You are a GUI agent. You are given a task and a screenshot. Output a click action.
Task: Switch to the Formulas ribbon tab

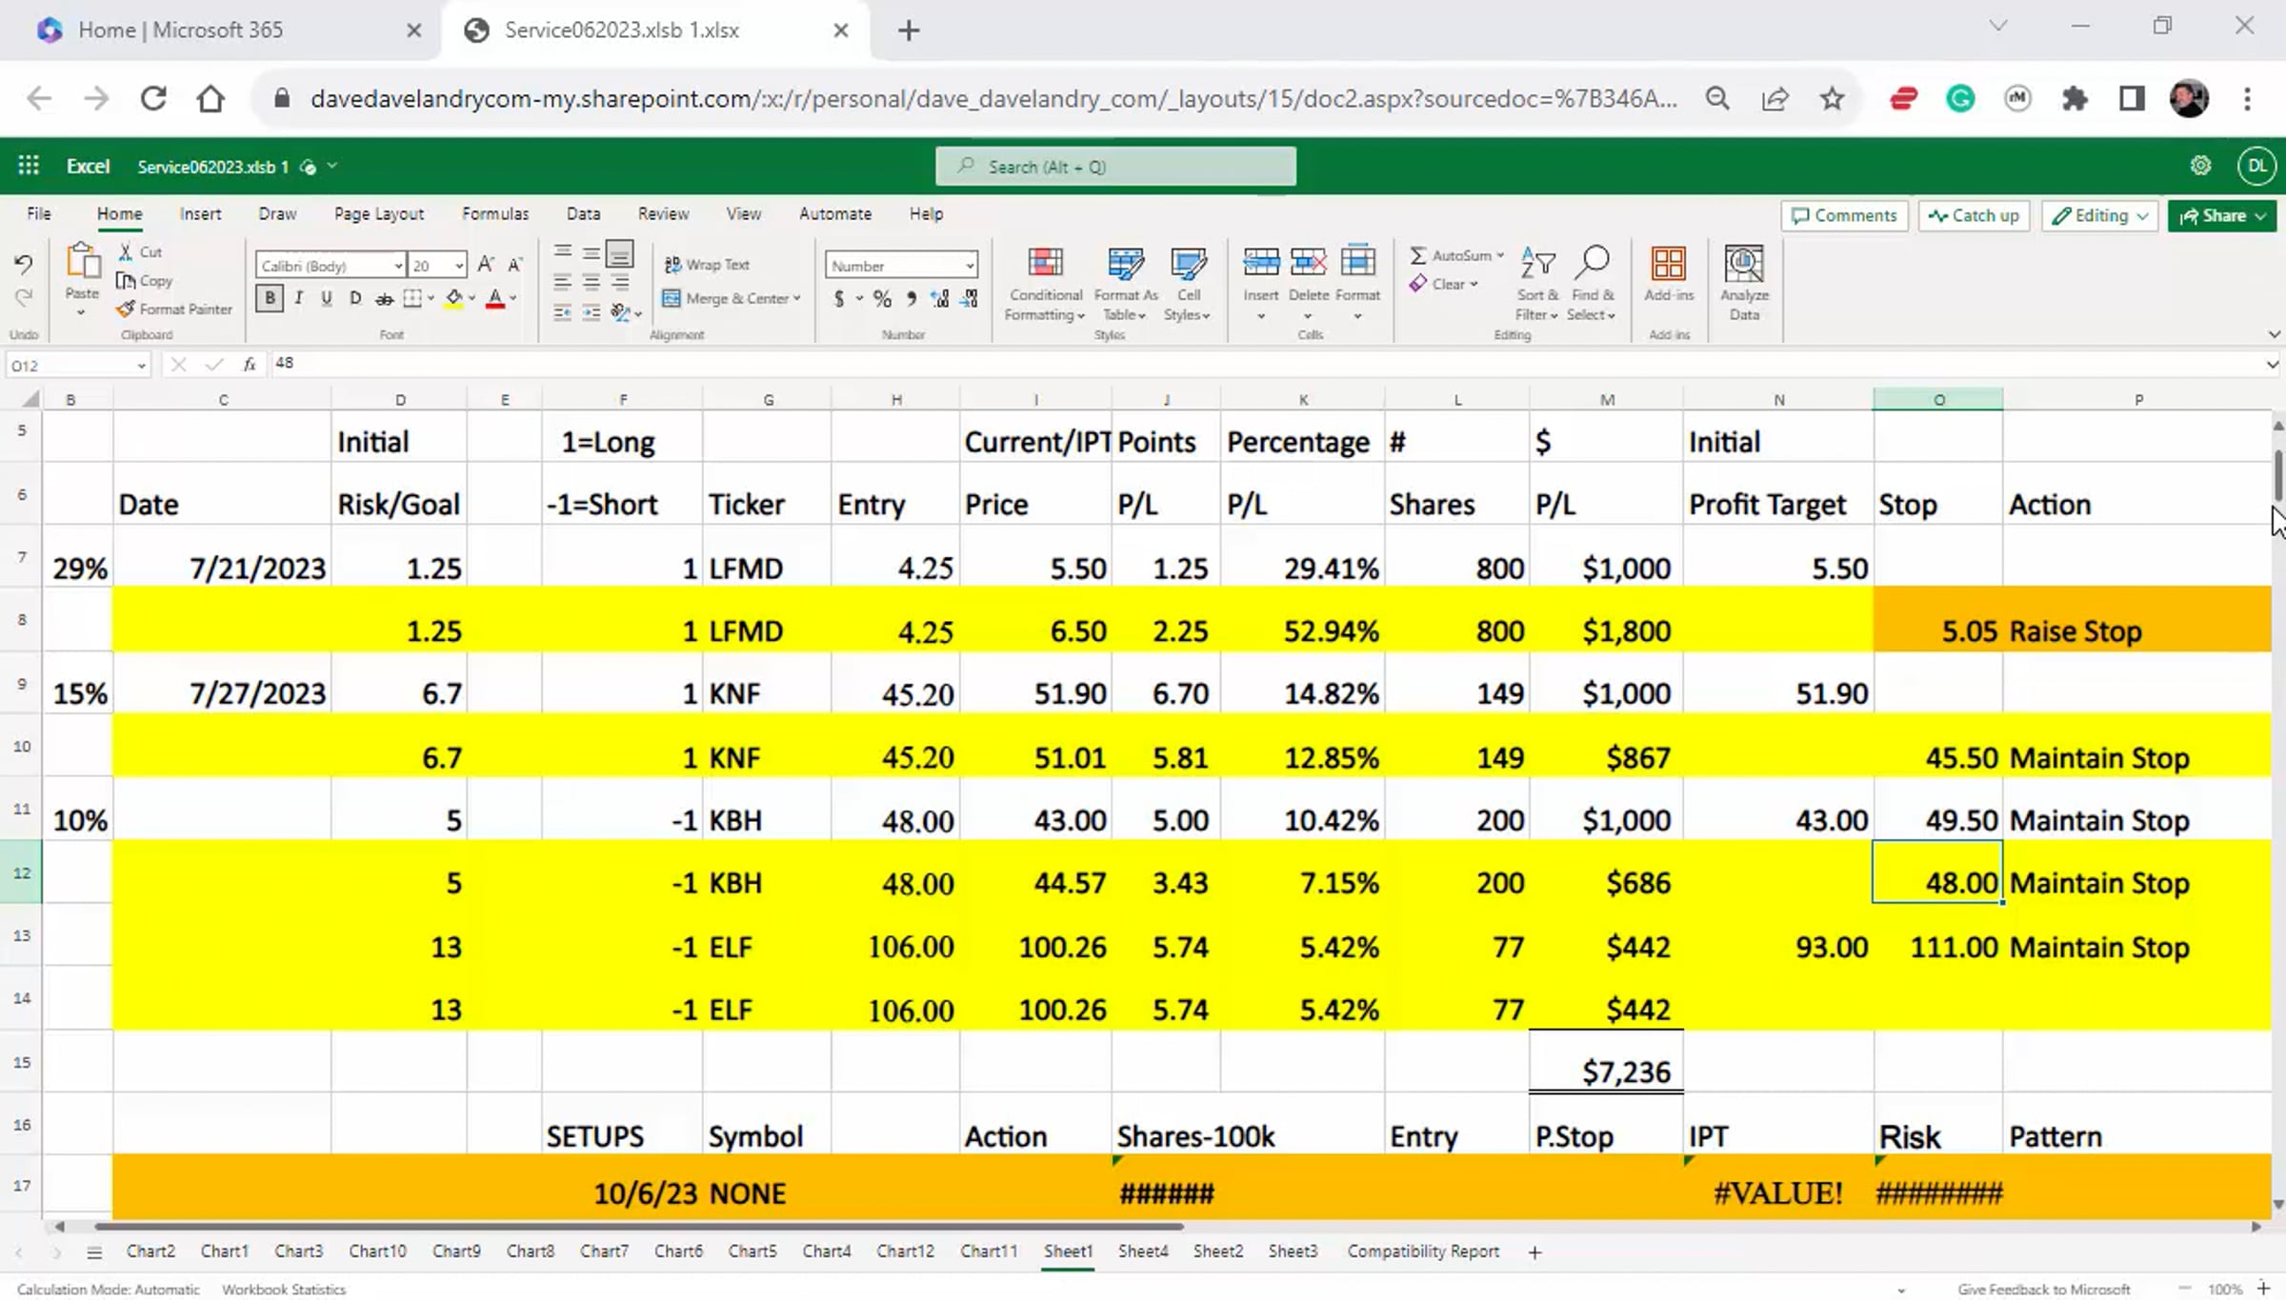[495, 214]
